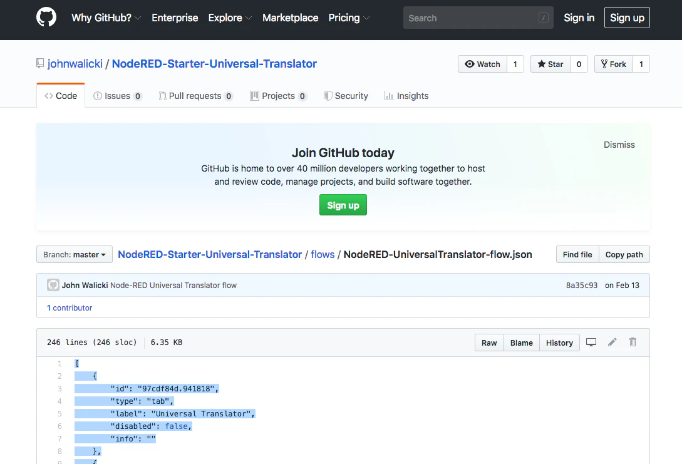Viewport: 682px width, 464px height.
Task: Click the forks count next to Fork
Action: [641, 64]
